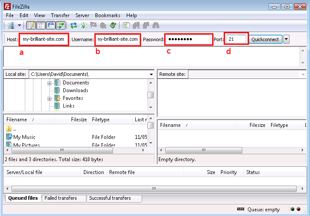Click Server/Local file queue column header
Image resolution: width=310 pixels, height=216 pixels.
point(42,172)
